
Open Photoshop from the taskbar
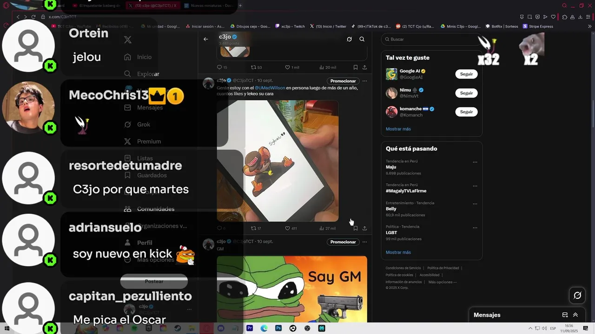click(x=278, y=328)
